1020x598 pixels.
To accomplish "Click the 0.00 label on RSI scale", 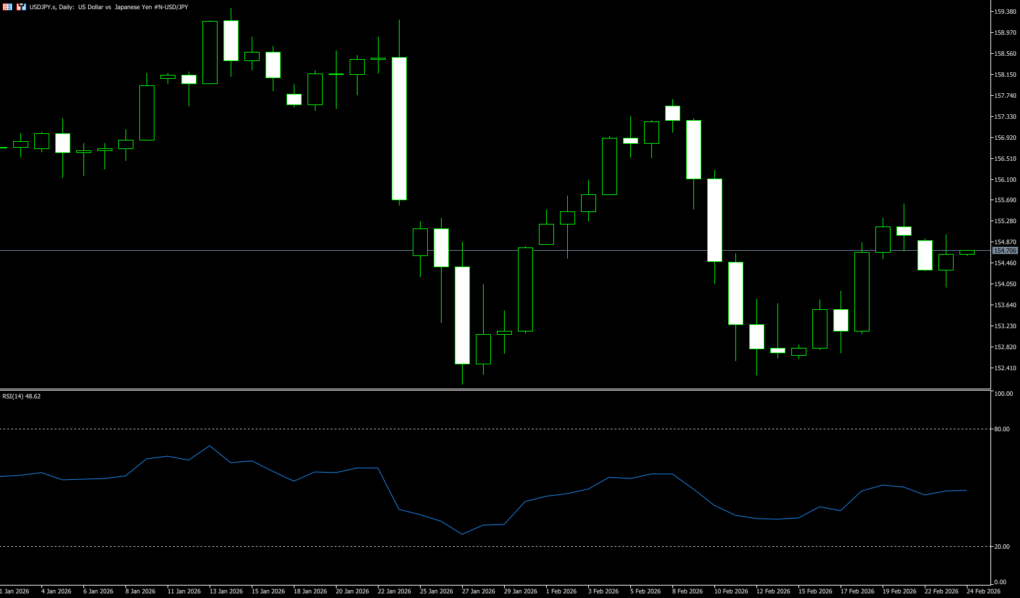I will (x=1000, y=582).
